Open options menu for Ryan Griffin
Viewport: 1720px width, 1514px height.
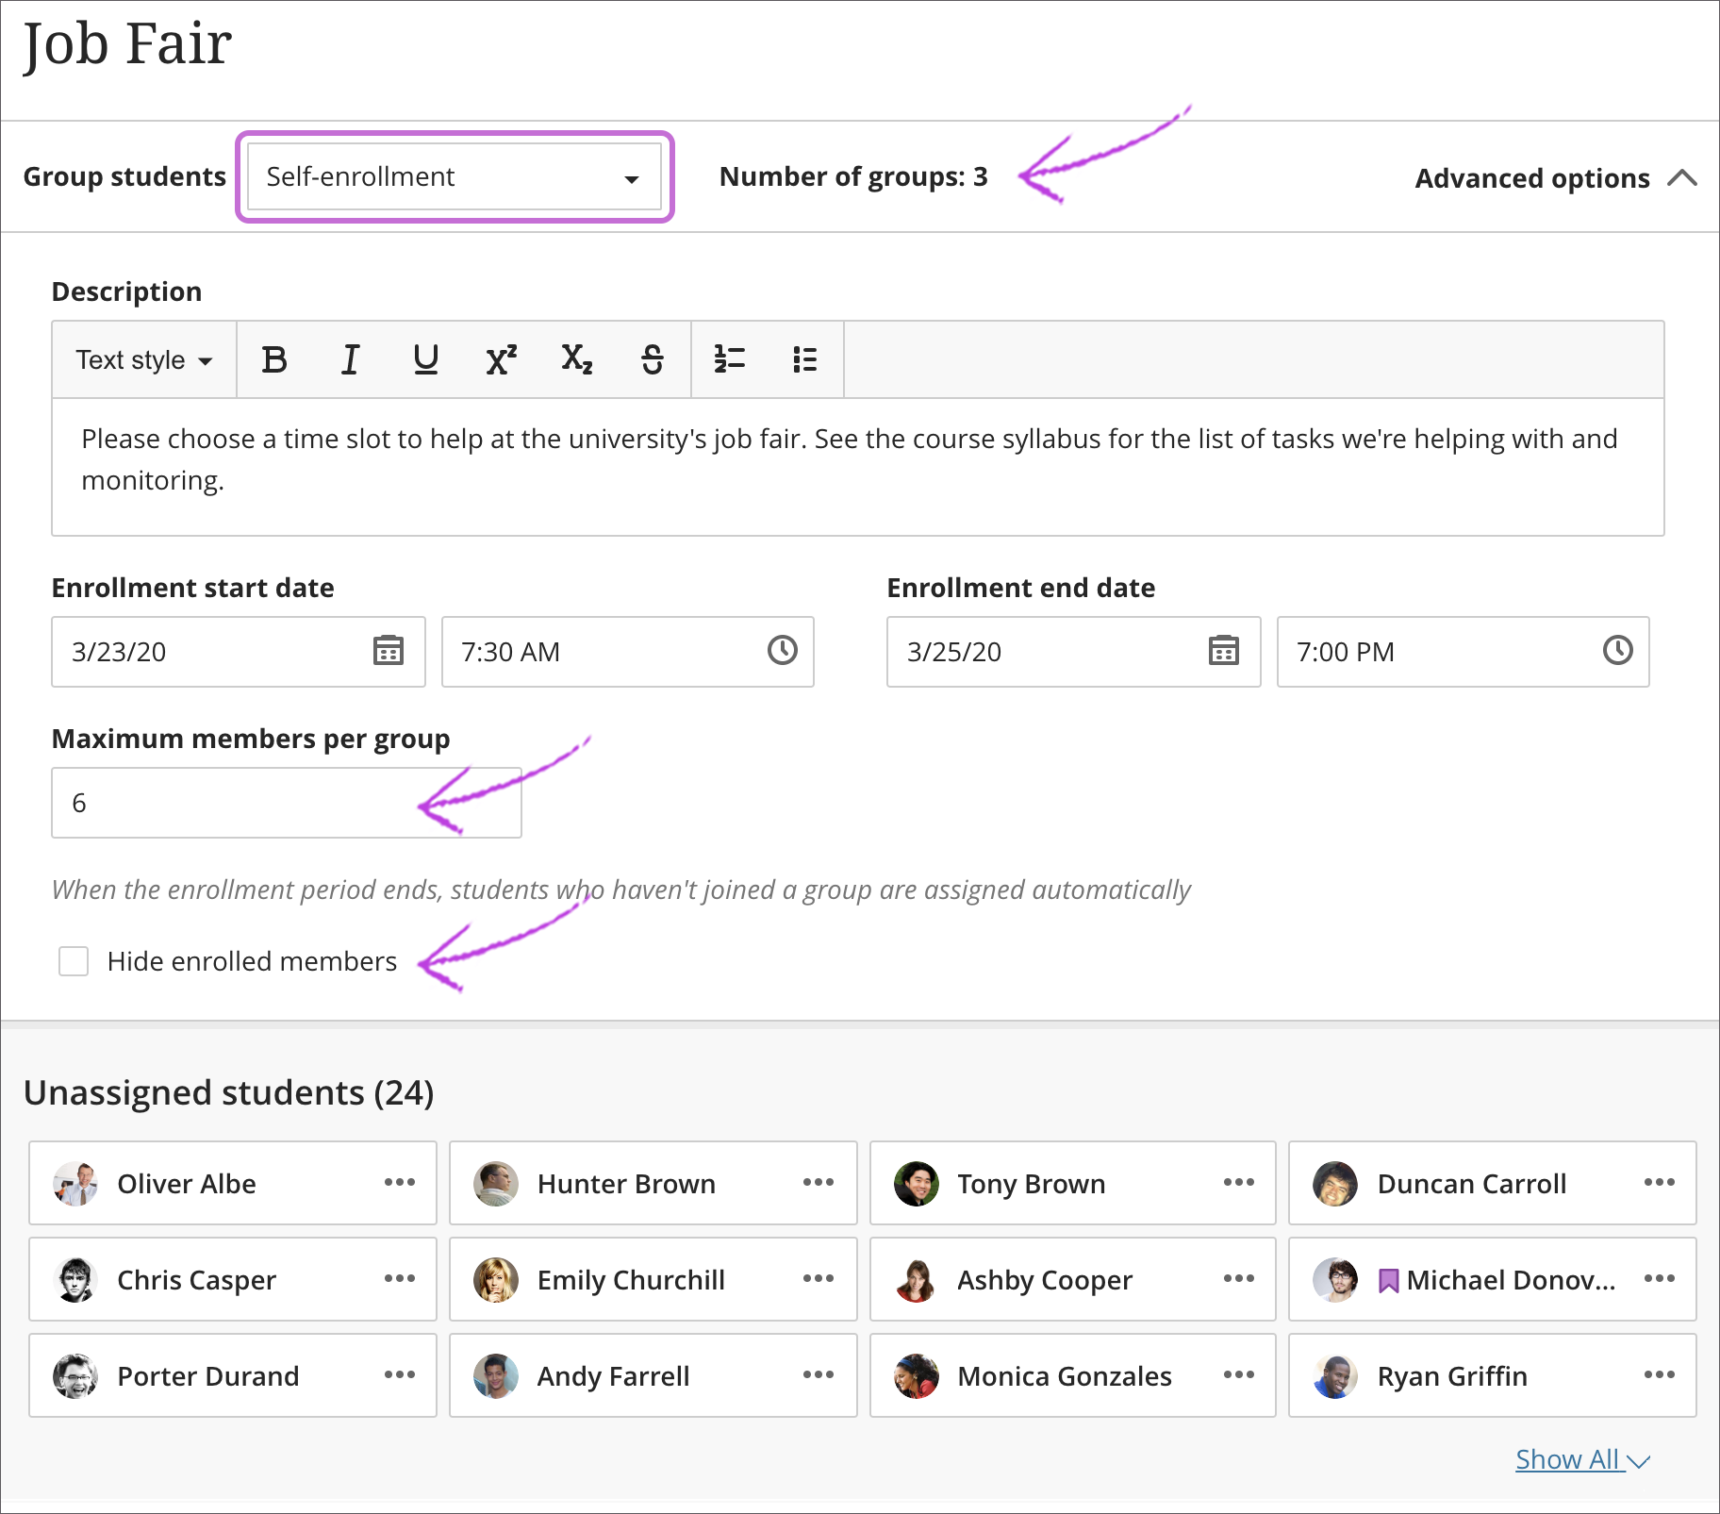tap(1659, 1375)
